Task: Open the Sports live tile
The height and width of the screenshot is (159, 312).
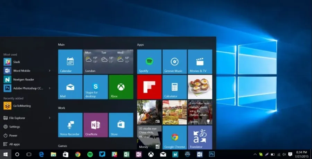Action: [200, 112]
